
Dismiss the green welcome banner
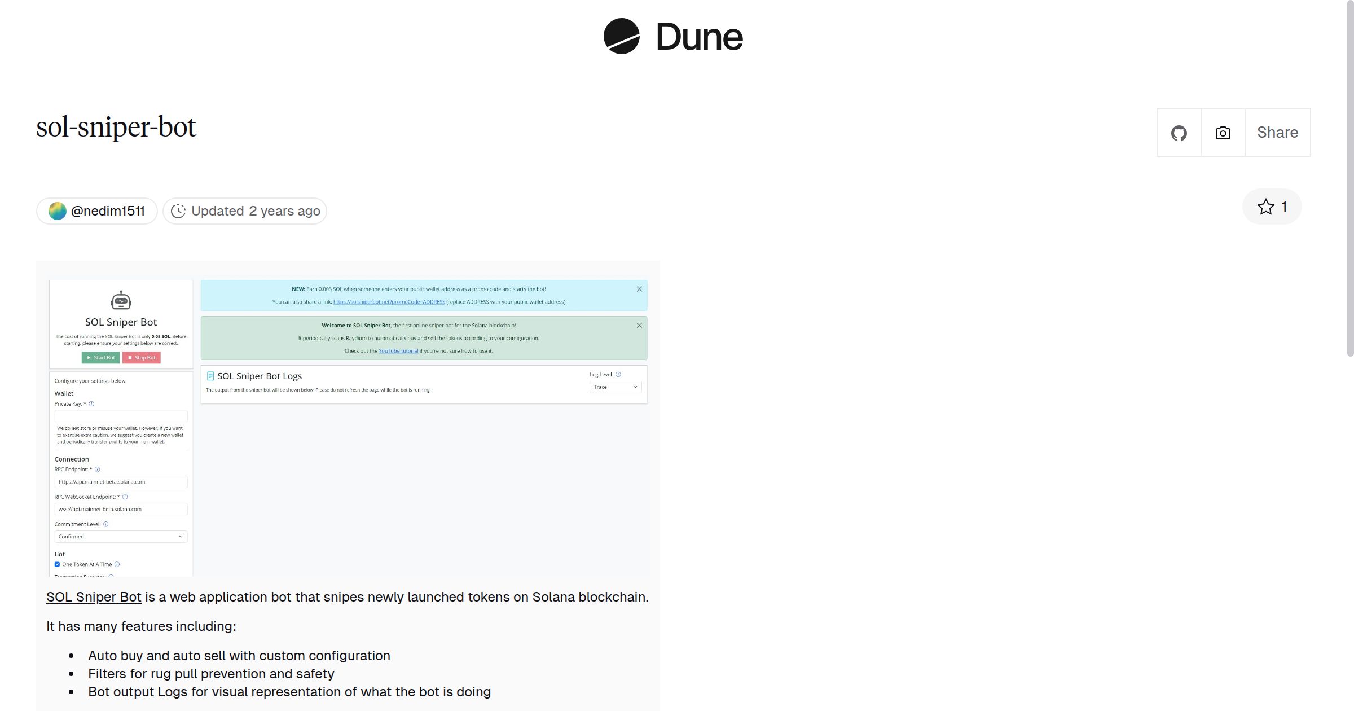(639, 326)
